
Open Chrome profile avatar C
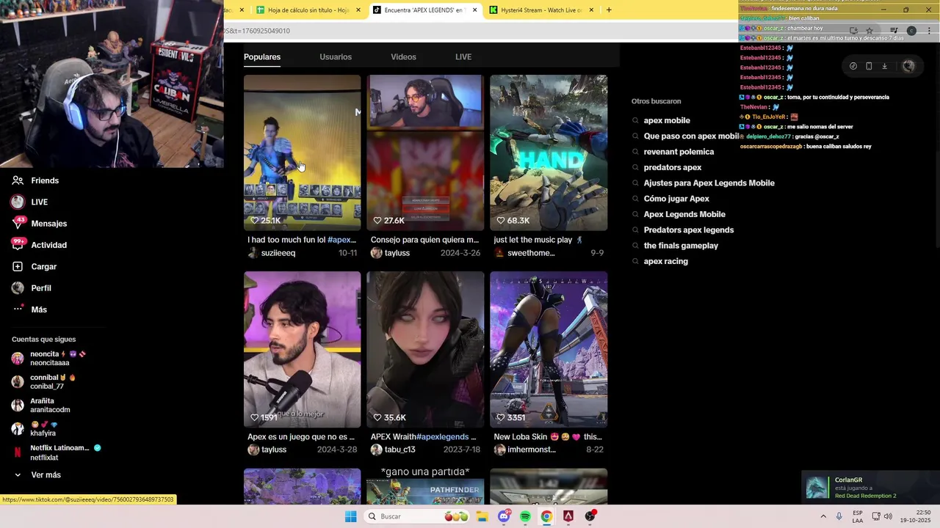pyautogui.click(x=911, y=31)
